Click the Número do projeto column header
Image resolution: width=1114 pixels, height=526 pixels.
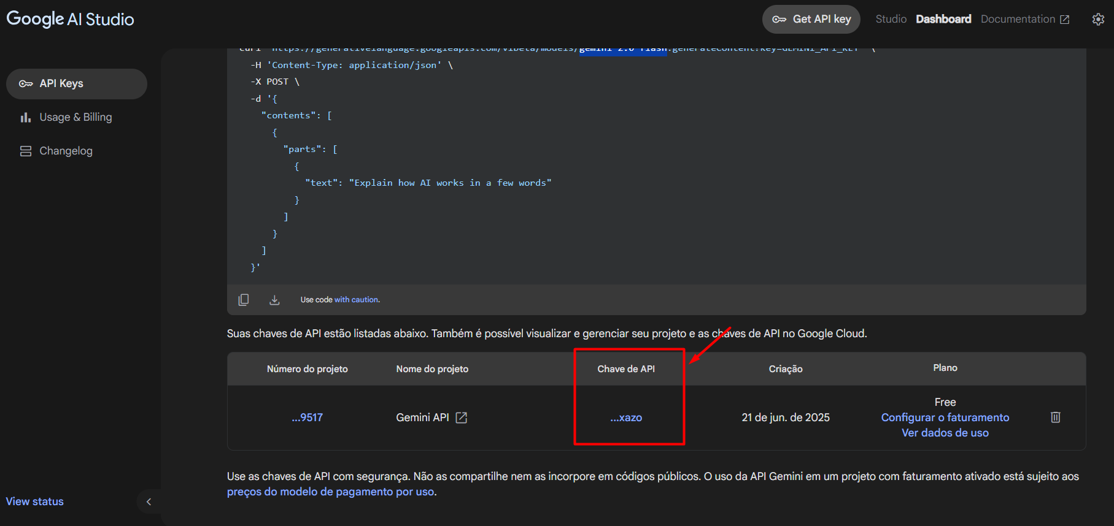click(x=307, y=369)
